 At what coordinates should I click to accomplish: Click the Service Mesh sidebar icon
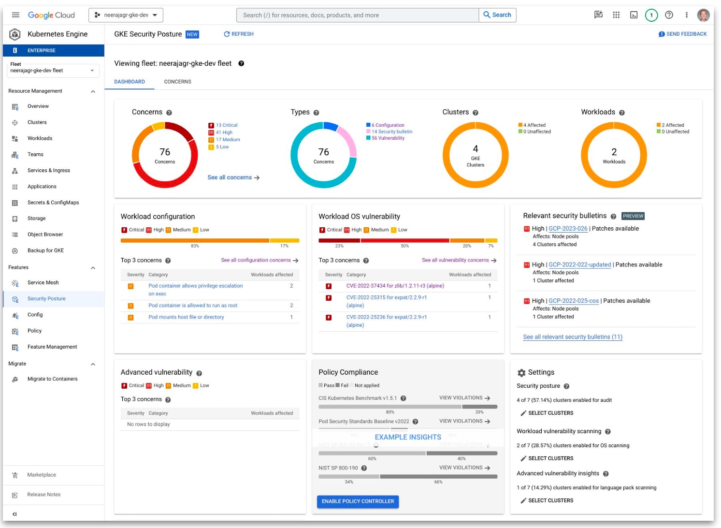[x=15, y=283]
